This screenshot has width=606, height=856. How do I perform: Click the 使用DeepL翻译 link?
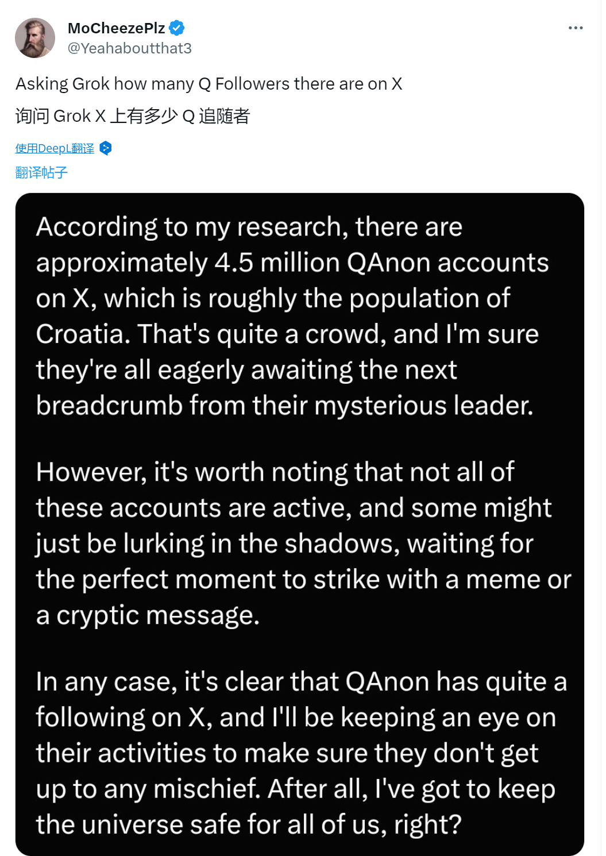55,148
